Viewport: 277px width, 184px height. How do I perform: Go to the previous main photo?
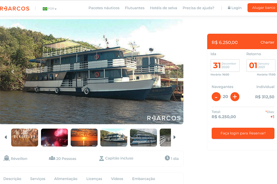point(13,72)
